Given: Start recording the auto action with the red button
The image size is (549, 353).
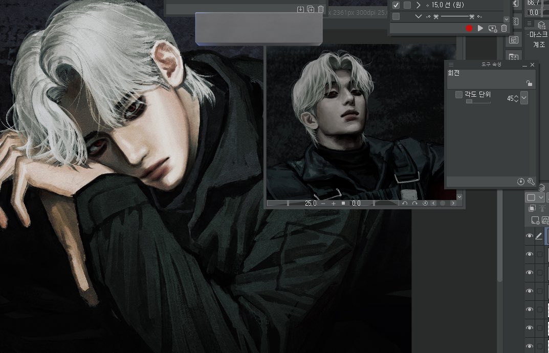Looking at the screenshot, I should pos(469,28).
